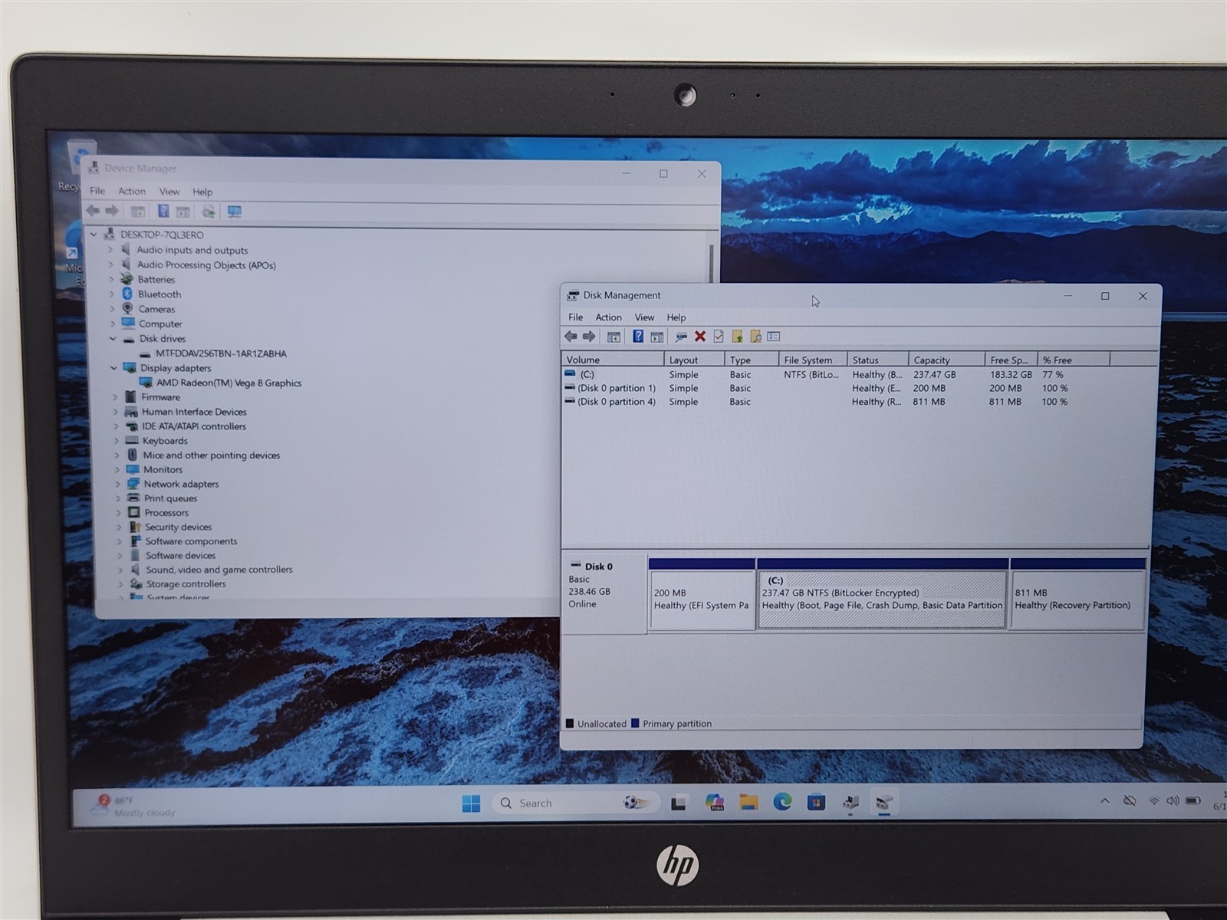Select 811 MB Recovery Partition block
This screenshot has width=1227, height=920.
coord(1077,594)
